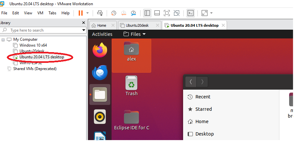Open Rhythmbox from the Ubuntu dock
This screenshot has width=294, height=144.
click(100, 116)
